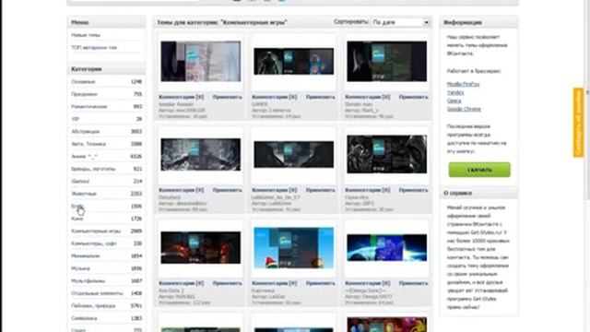Open the Slender man theme preview thumbnail
590x332 pixels.
387,61
